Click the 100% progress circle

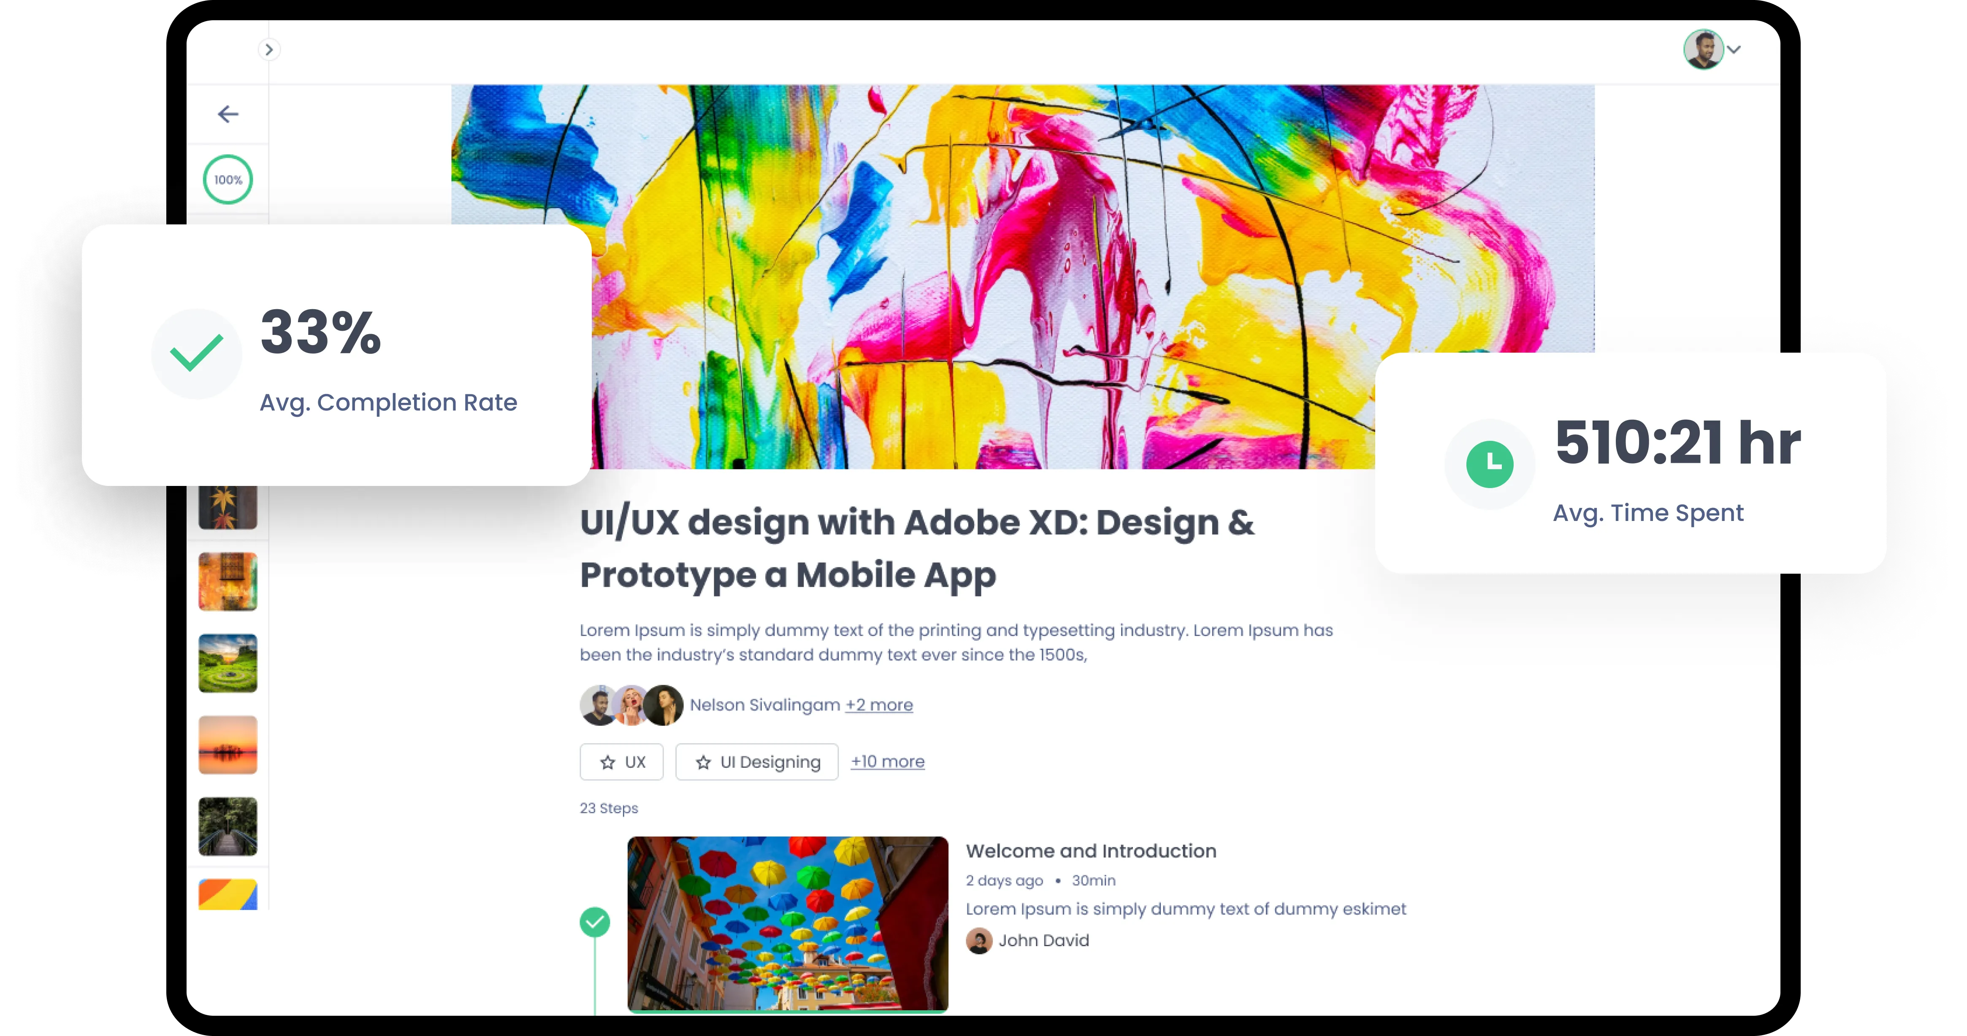click(x=228, y=180)
